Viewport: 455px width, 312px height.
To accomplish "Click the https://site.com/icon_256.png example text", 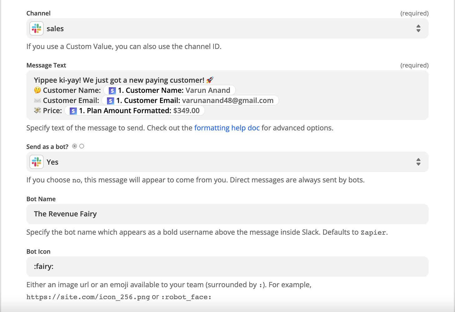I will click(88, 297).
